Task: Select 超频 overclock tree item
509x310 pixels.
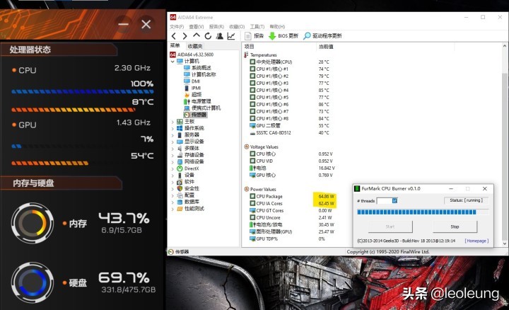Action: (x=193, y=95)
